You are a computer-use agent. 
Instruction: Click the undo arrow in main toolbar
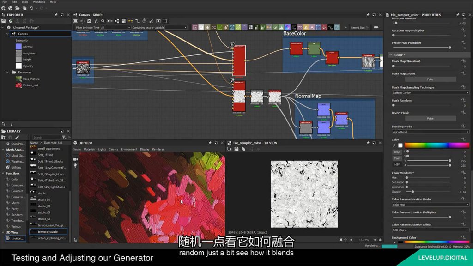click(31, 8)
